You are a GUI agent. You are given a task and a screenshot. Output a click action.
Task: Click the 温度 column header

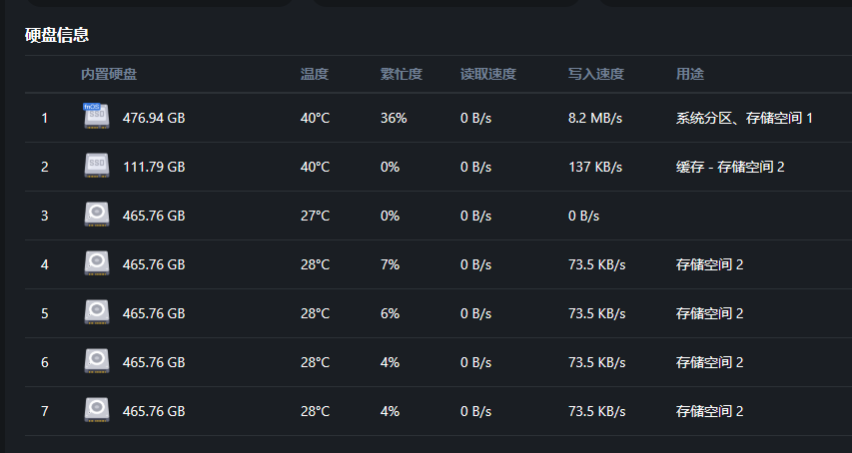point(315,74)
